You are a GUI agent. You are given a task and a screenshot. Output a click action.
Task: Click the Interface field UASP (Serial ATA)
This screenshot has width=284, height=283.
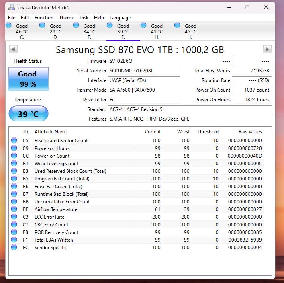[144, 80]
